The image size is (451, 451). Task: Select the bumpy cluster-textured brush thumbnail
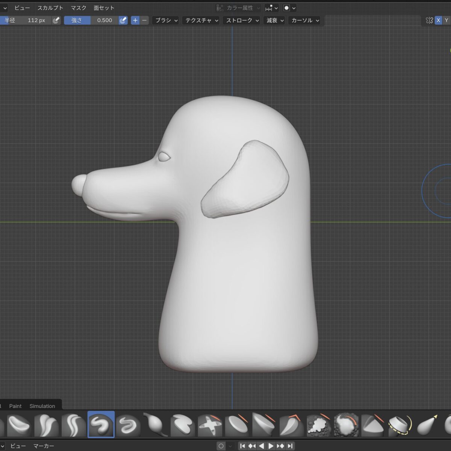(318, 425)
